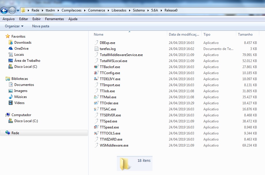265x175 pixels.
Task: Click the Músicas note icon
Action: tap(11, 97)
